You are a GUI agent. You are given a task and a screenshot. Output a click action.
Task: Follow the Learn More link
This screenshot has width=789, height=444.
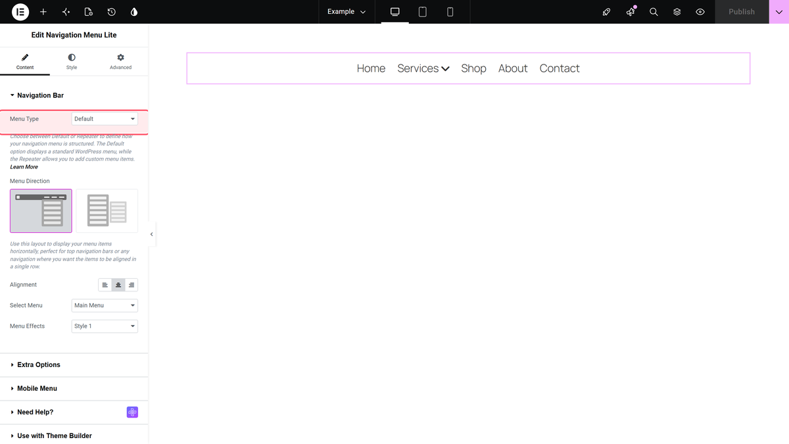click(x=24, y=167)
